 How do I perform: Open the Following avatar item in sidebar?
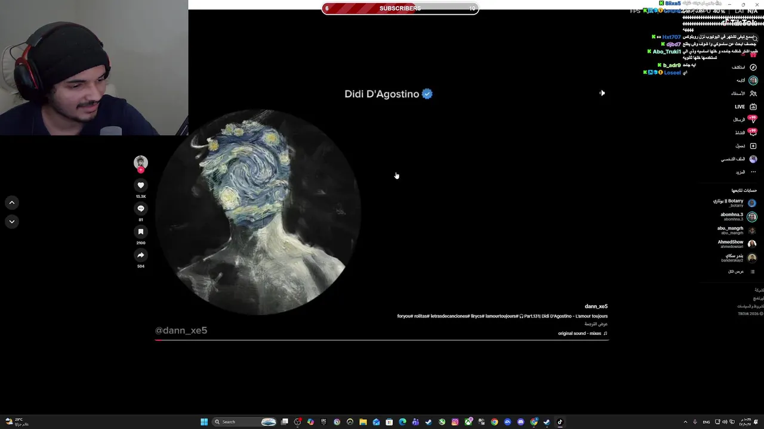pyautogui.click(x=753, y=80)
